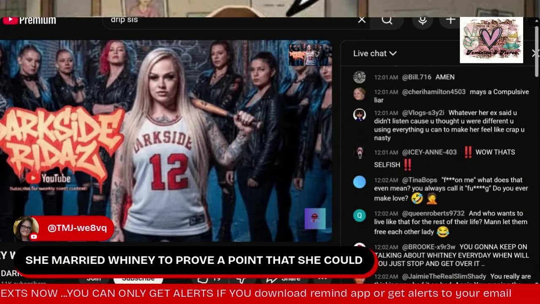Open @Vlogs-s3y2i avatar in chat

pyautogui.click(x=359, y=115)
